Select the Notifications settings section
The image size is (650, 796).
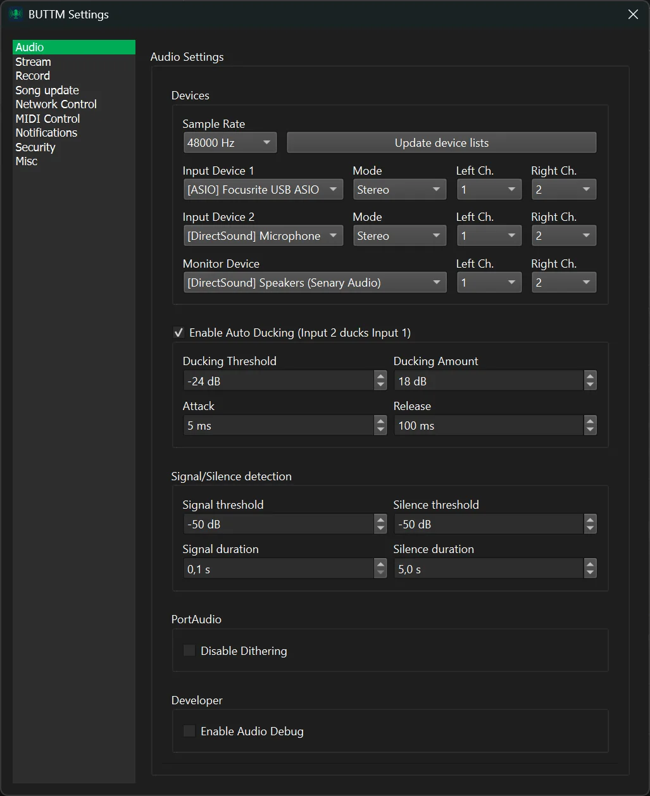tap(46, 133)
